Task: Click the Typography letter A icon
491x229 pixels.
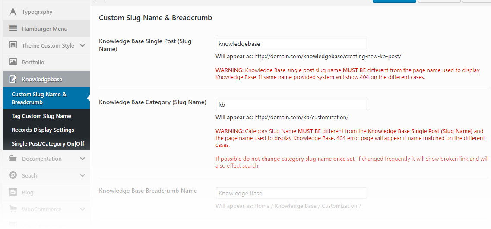Action: (x=13, y=12)
